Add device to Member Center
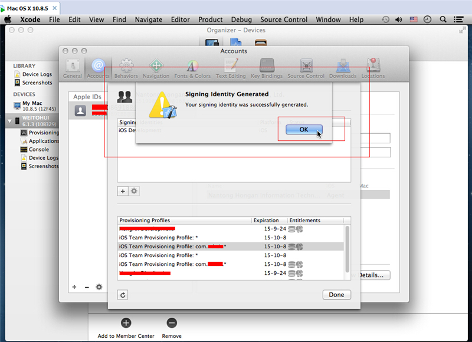The width and height of the screenshot is (472, 342). coord(126,328)
